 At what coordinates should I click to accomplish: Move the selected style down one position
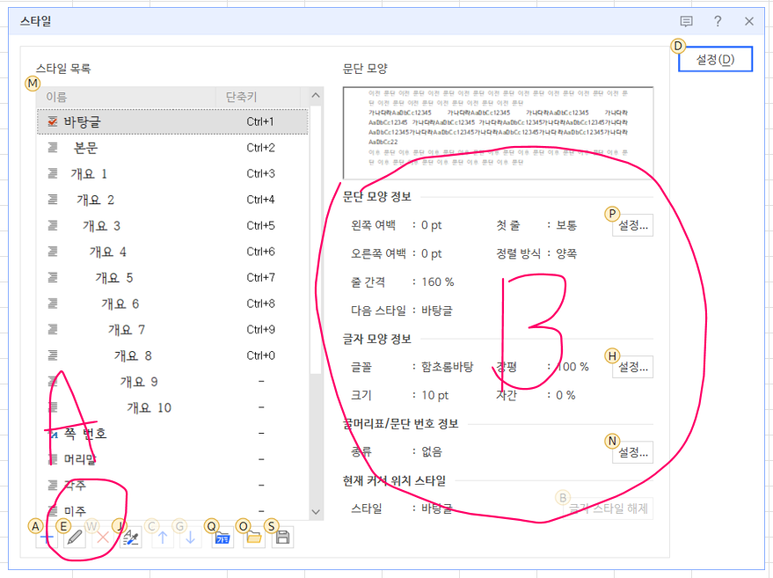click(190, 538)
